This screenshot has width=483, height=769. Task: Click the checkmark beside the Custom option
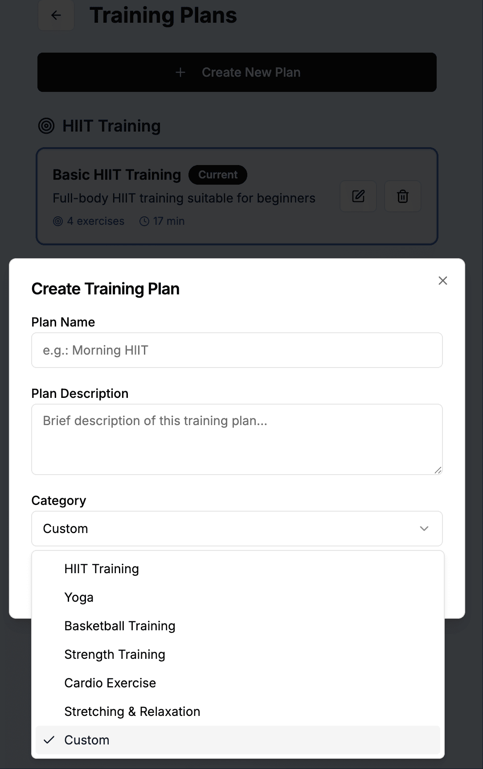(x=49, y=740)
